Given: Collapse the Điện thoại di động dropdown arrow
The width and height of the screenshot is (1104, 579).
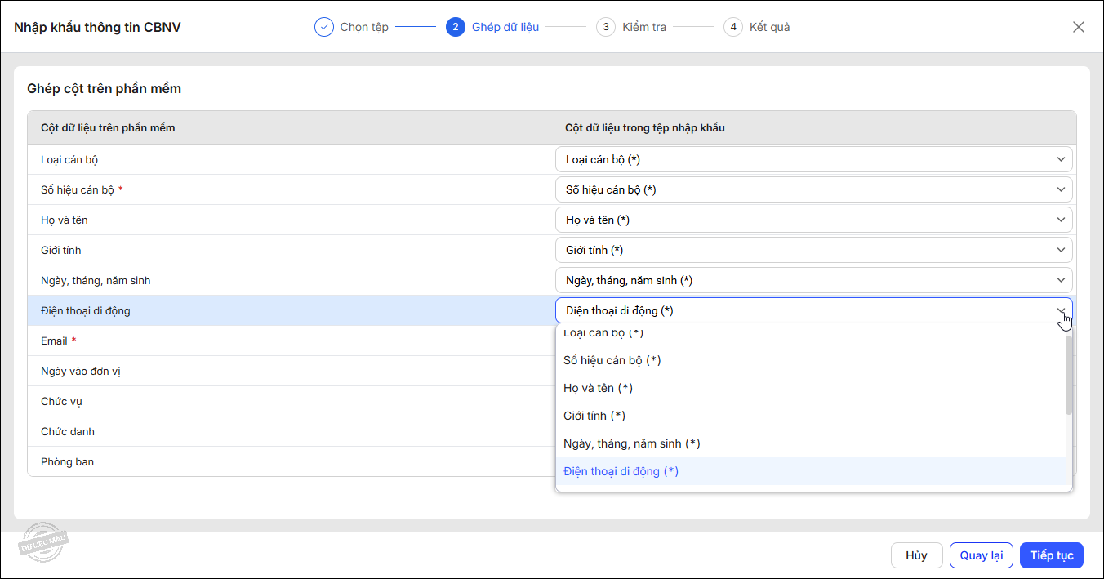Looking at the screenshot, I should tap(1061, 311).
